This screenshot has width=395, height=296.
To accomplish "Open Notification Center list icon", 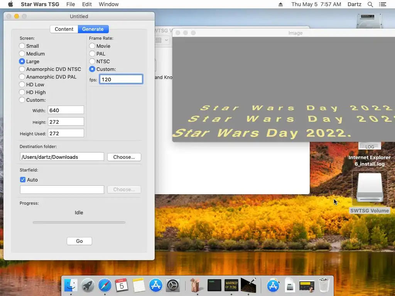I will coord(382,4).
